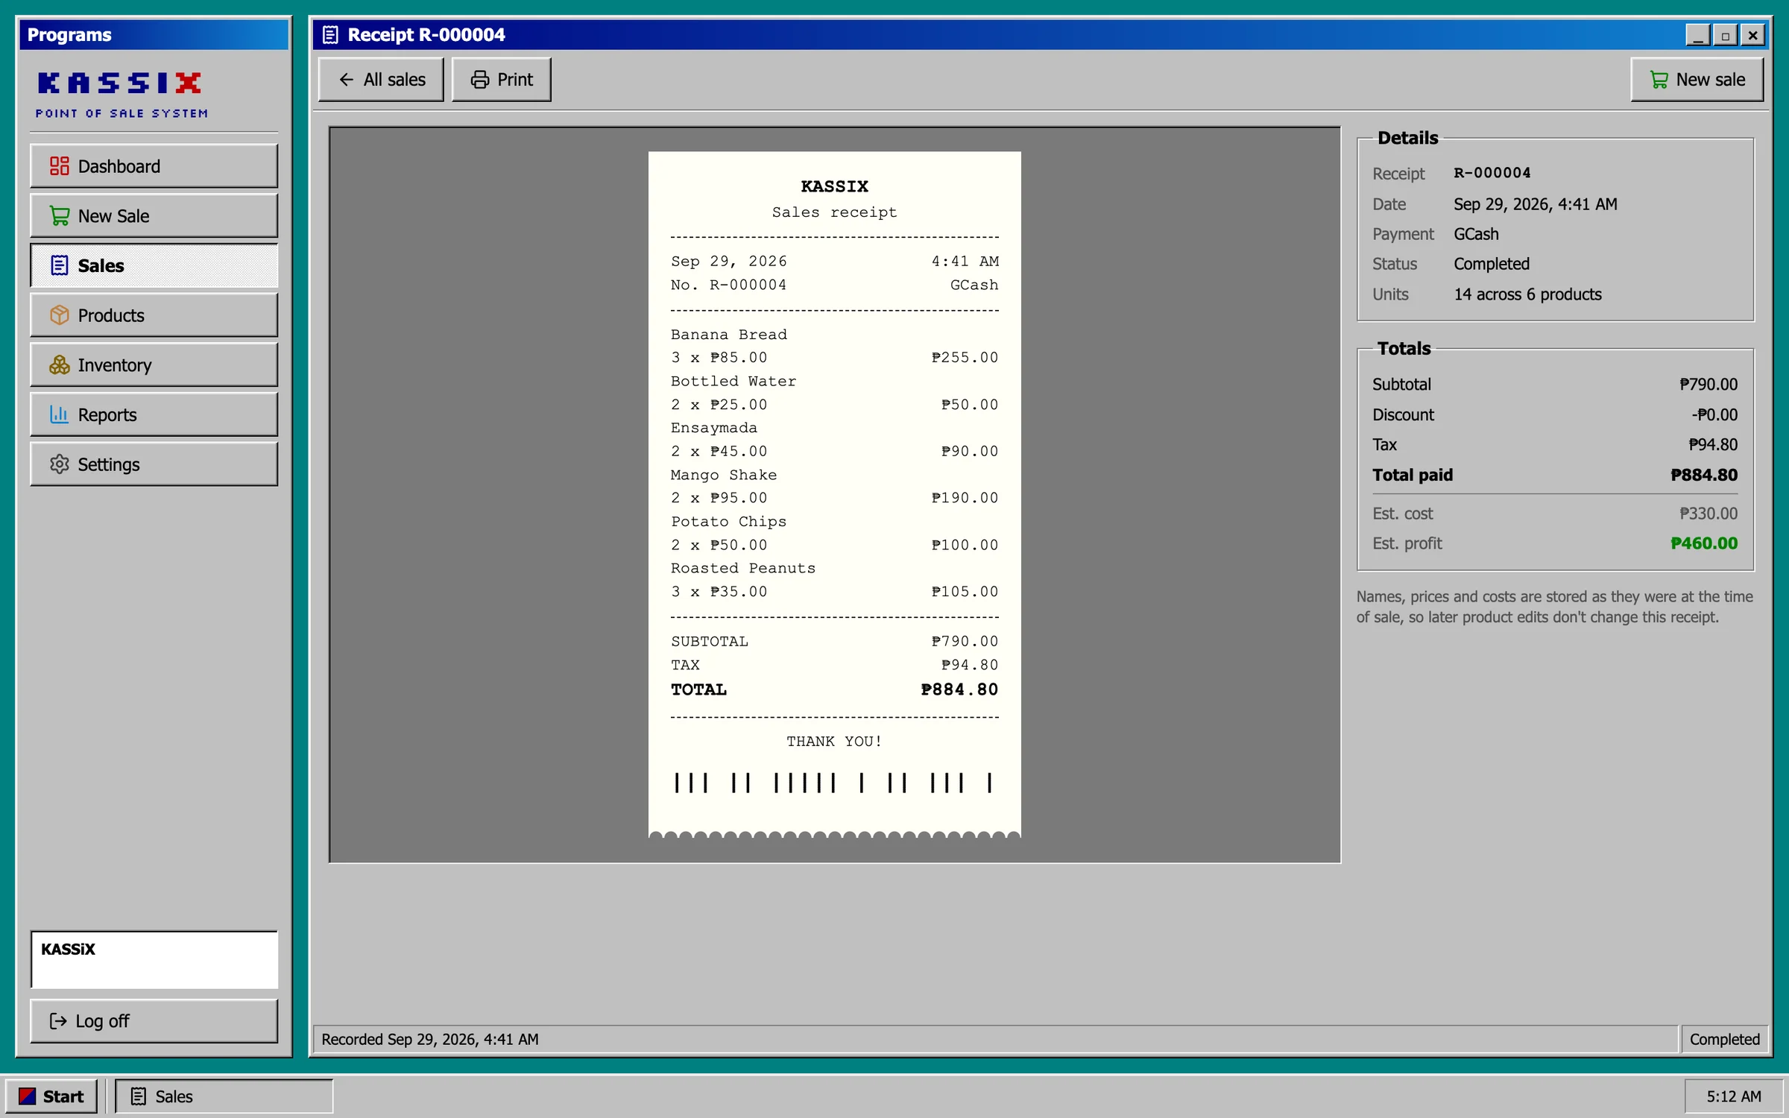The width and height of the screenshot is (1789, 1118).
Task: Maximize the Receipt window
Action: 1726,35
